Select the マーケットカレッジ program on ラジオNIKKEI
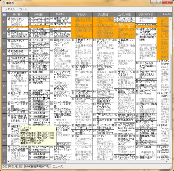 (x=146, y=47)
